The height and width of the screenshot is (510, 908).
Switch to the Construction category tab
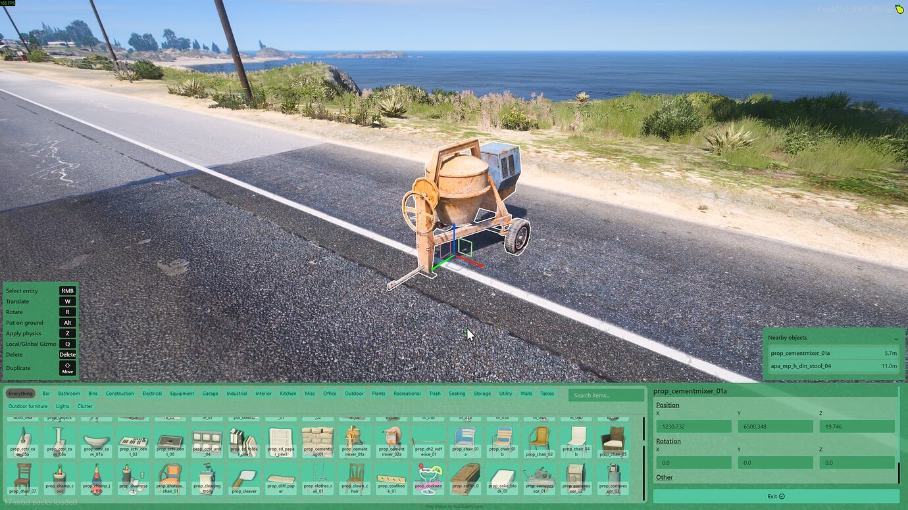[119, 393]
